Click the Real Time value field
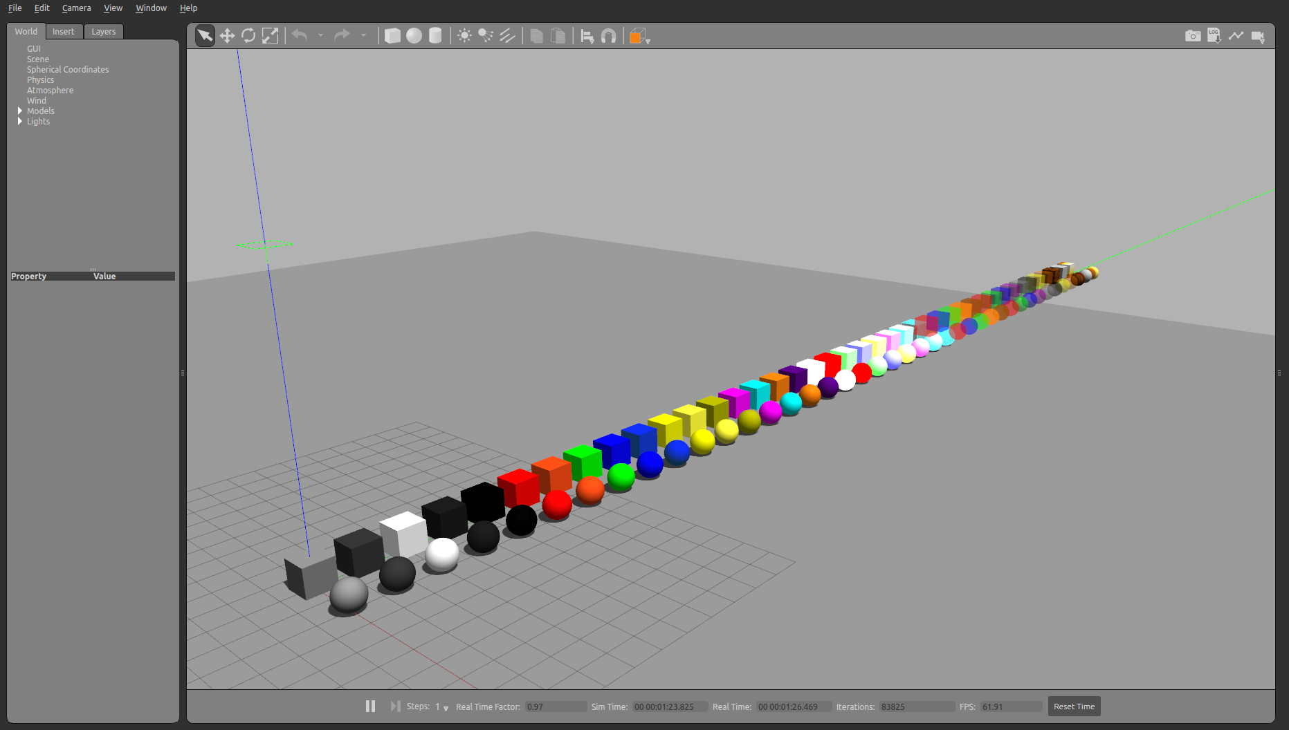Image resolution: width=1289 pixels, height=730 pixels. coord(793,706)
